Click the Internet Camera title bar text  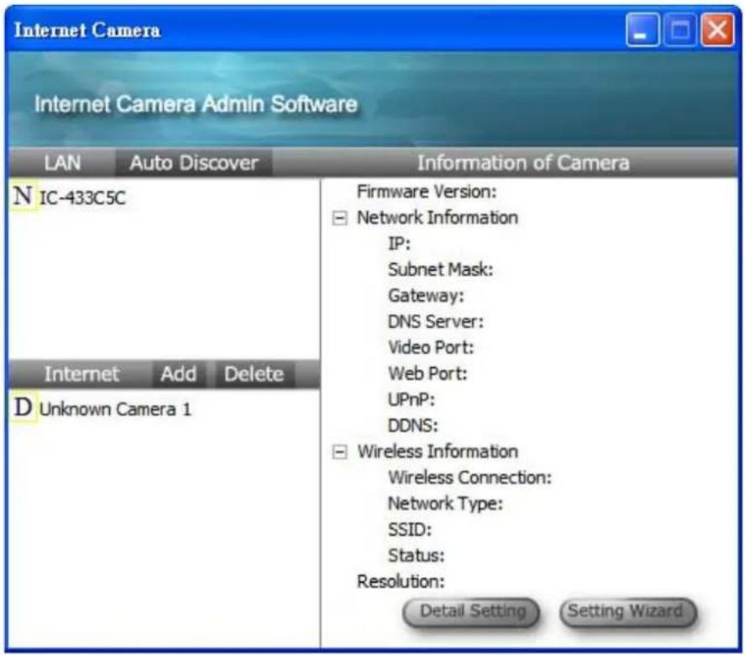[87, 30]
